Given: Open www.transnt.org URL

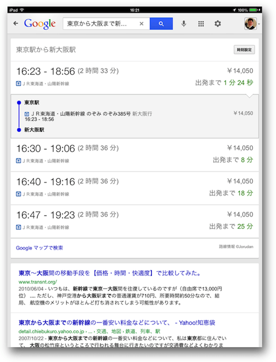Looking at the screenshot, I should click(38, 282).
